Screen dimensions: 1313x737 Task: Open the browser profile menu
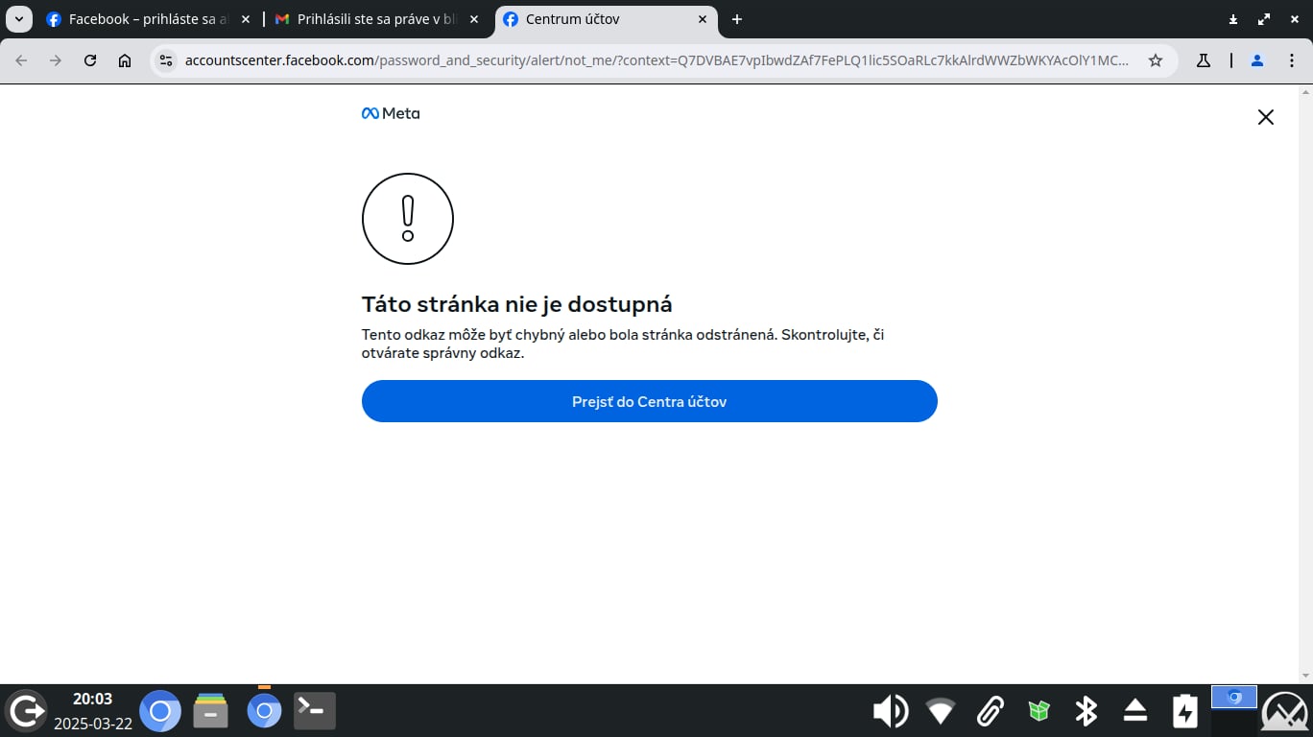coord(1257,59)
